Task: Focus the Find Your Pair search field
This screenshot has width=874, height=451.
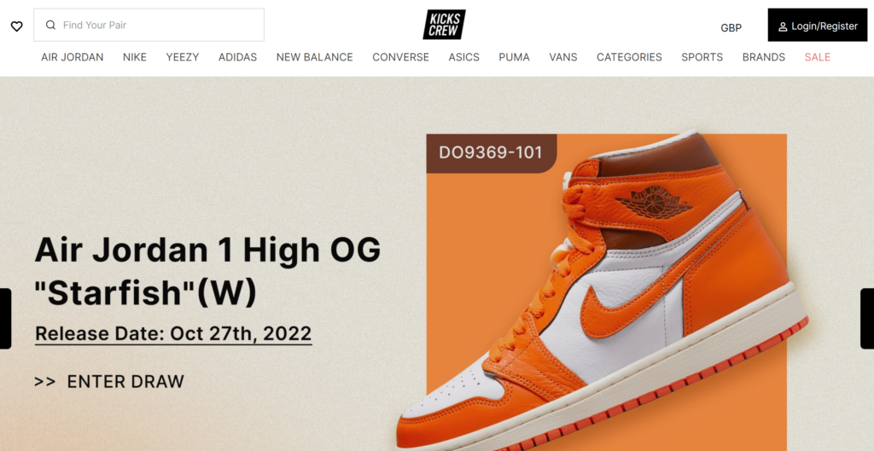Action: (149, 25)
